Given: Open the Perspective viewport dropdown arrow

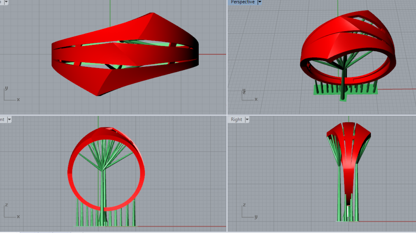Looking at the screenshot, I should pyautogui.click(x=259, y=2).
